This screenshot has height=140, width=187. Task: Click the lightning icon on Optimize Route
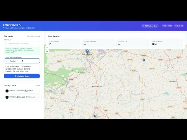pos(15,76)
